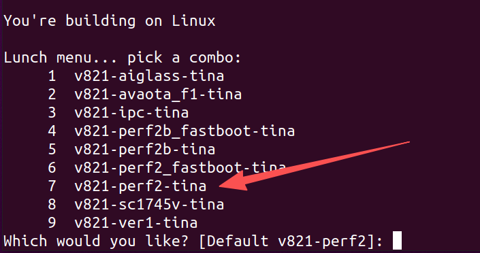Click the "Lunch menu... pick a combo:" text
480x253 pixels.
123,58
